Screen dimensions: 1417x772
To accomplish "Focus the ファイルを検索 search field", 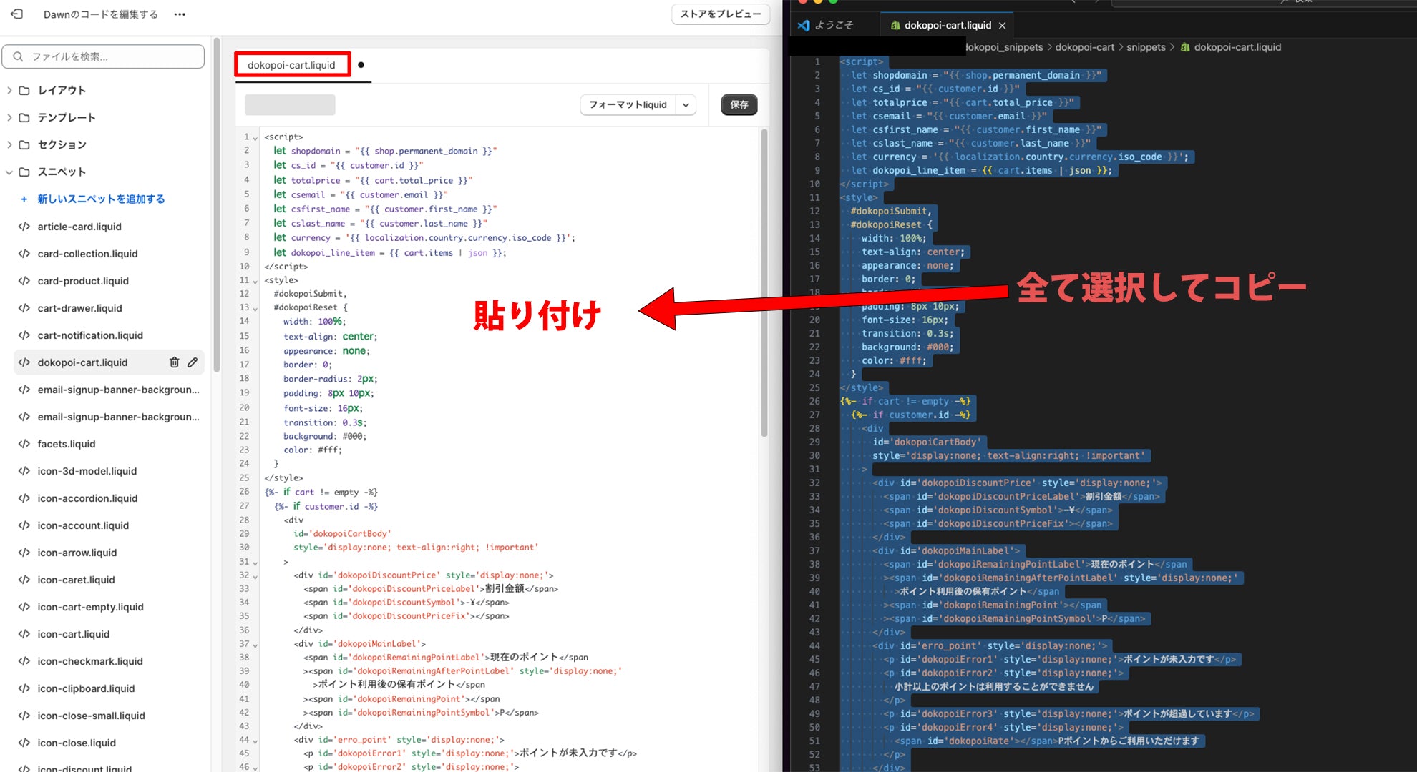I will 104,56.
